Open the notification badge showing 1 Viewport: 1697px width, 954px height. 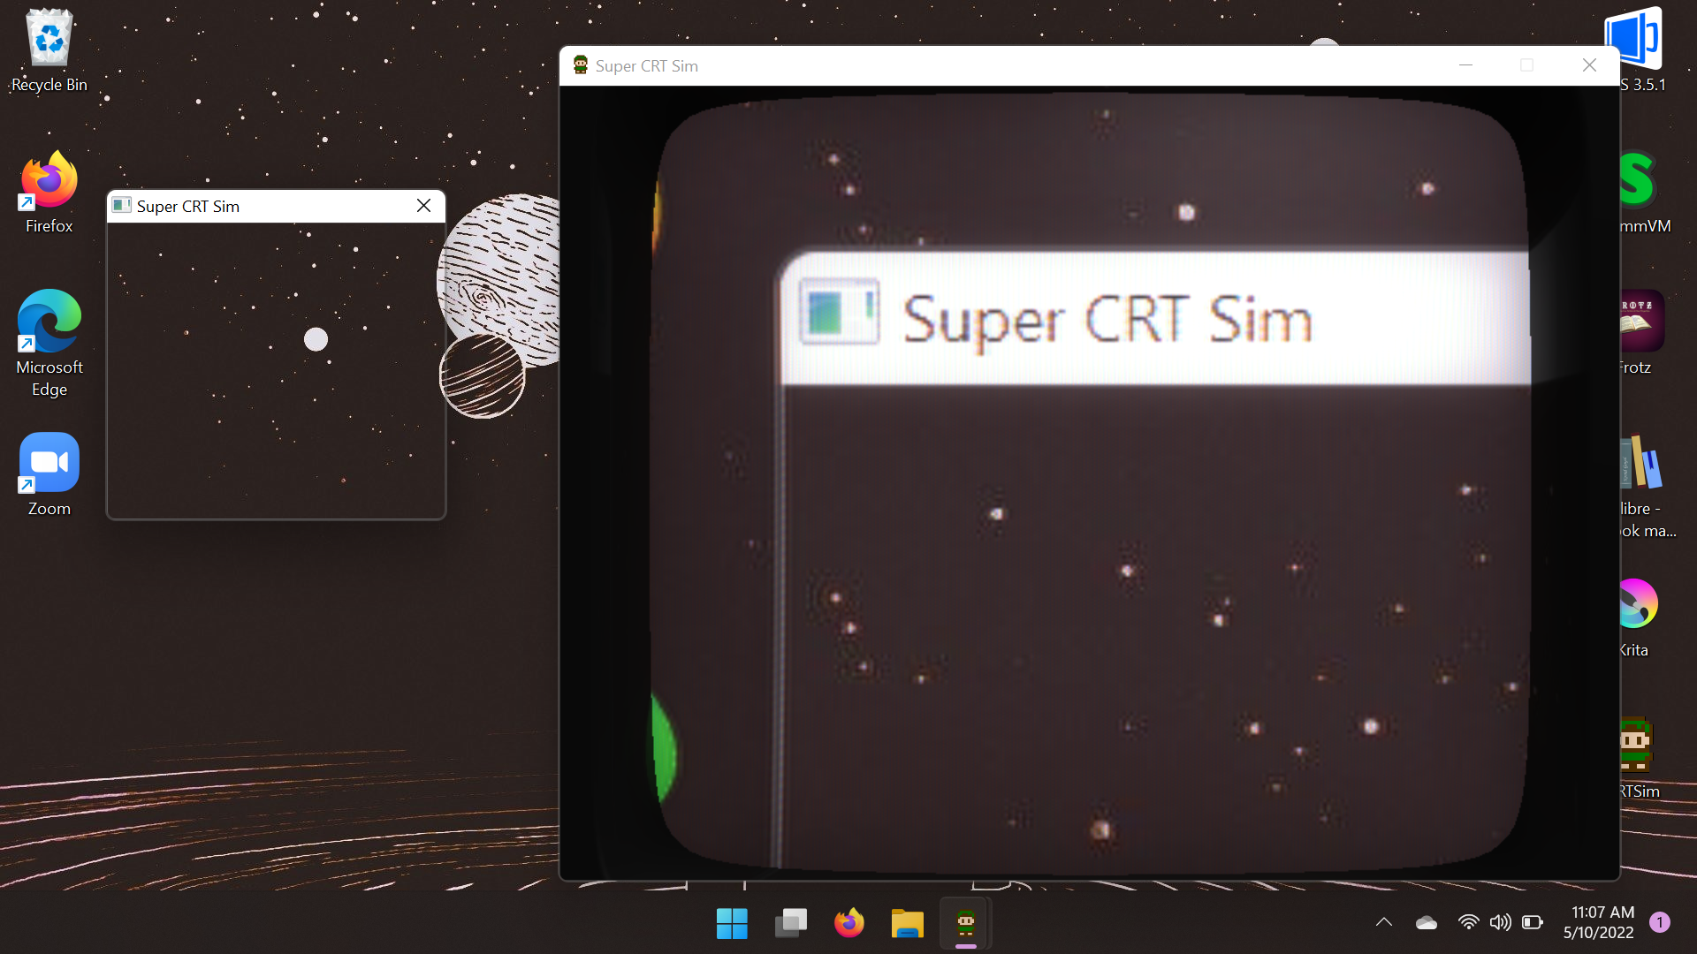pos(1660,922)
